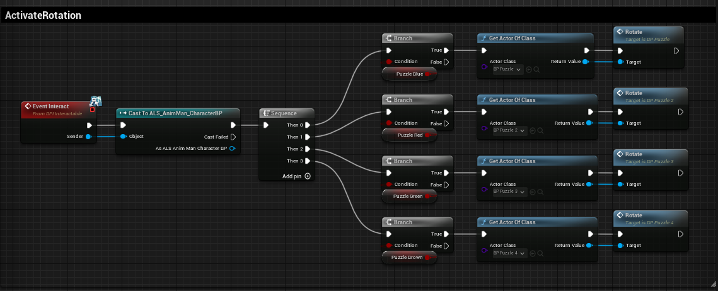Open the BP Puzzle 2 actor class dropdown
This screenshot has width=718, height=291.
509,130
